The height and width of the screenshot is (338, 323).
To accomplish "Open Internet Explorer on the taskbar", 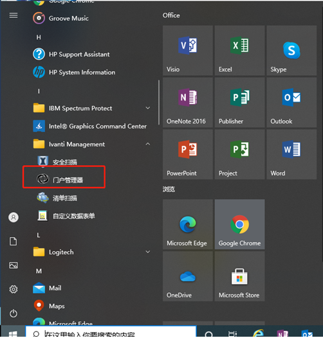I will click(x=258, y=333).
